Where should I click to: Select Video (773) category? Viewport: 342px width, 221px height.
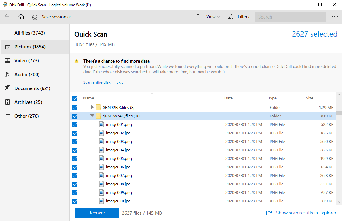35,60
